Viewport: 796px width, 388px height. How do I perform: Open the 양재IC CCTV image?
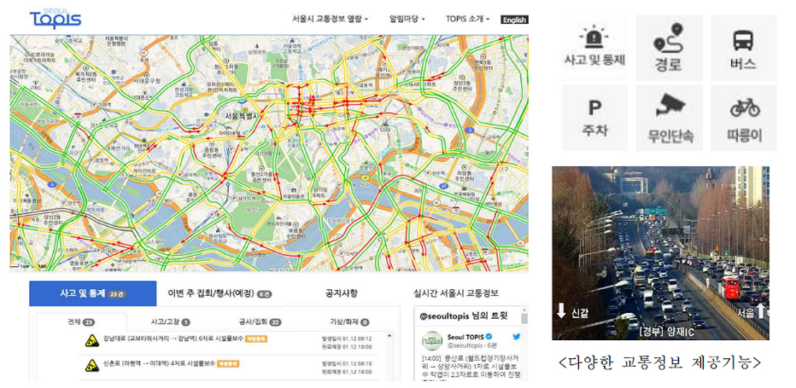pos(660,252)
